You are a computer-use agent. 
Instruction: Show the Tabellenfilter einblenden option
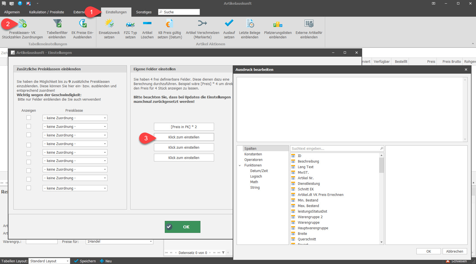[x=57, y=29]
